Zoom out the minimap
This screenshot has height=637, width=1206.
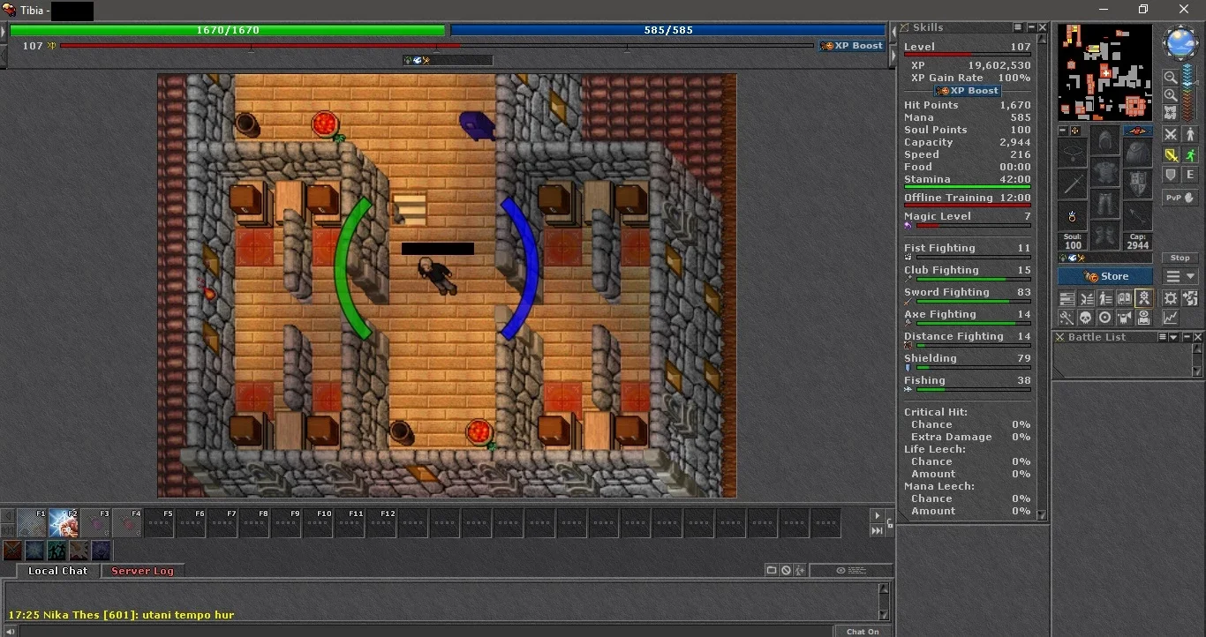pyautogui.click(x=1171, y=77)
